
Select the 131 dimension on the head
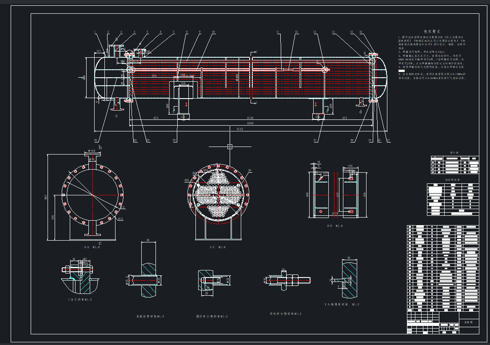pos(99,51)
